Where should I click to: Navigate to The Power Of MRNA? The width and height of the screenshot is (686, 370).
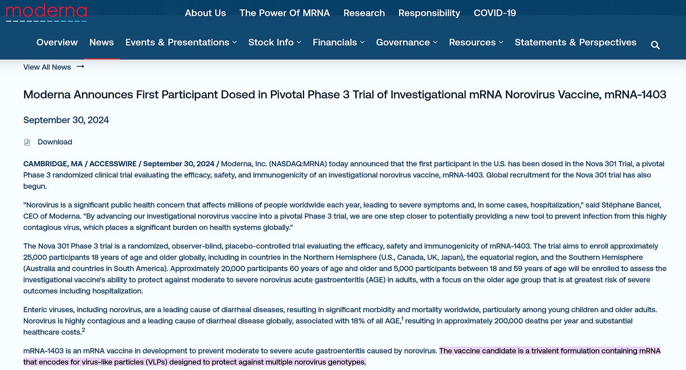point(285,13)
